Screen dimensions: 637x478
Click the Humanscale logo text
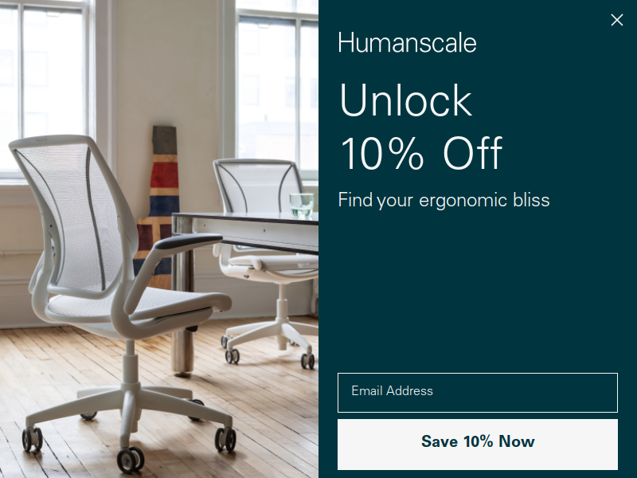(407, 43)
